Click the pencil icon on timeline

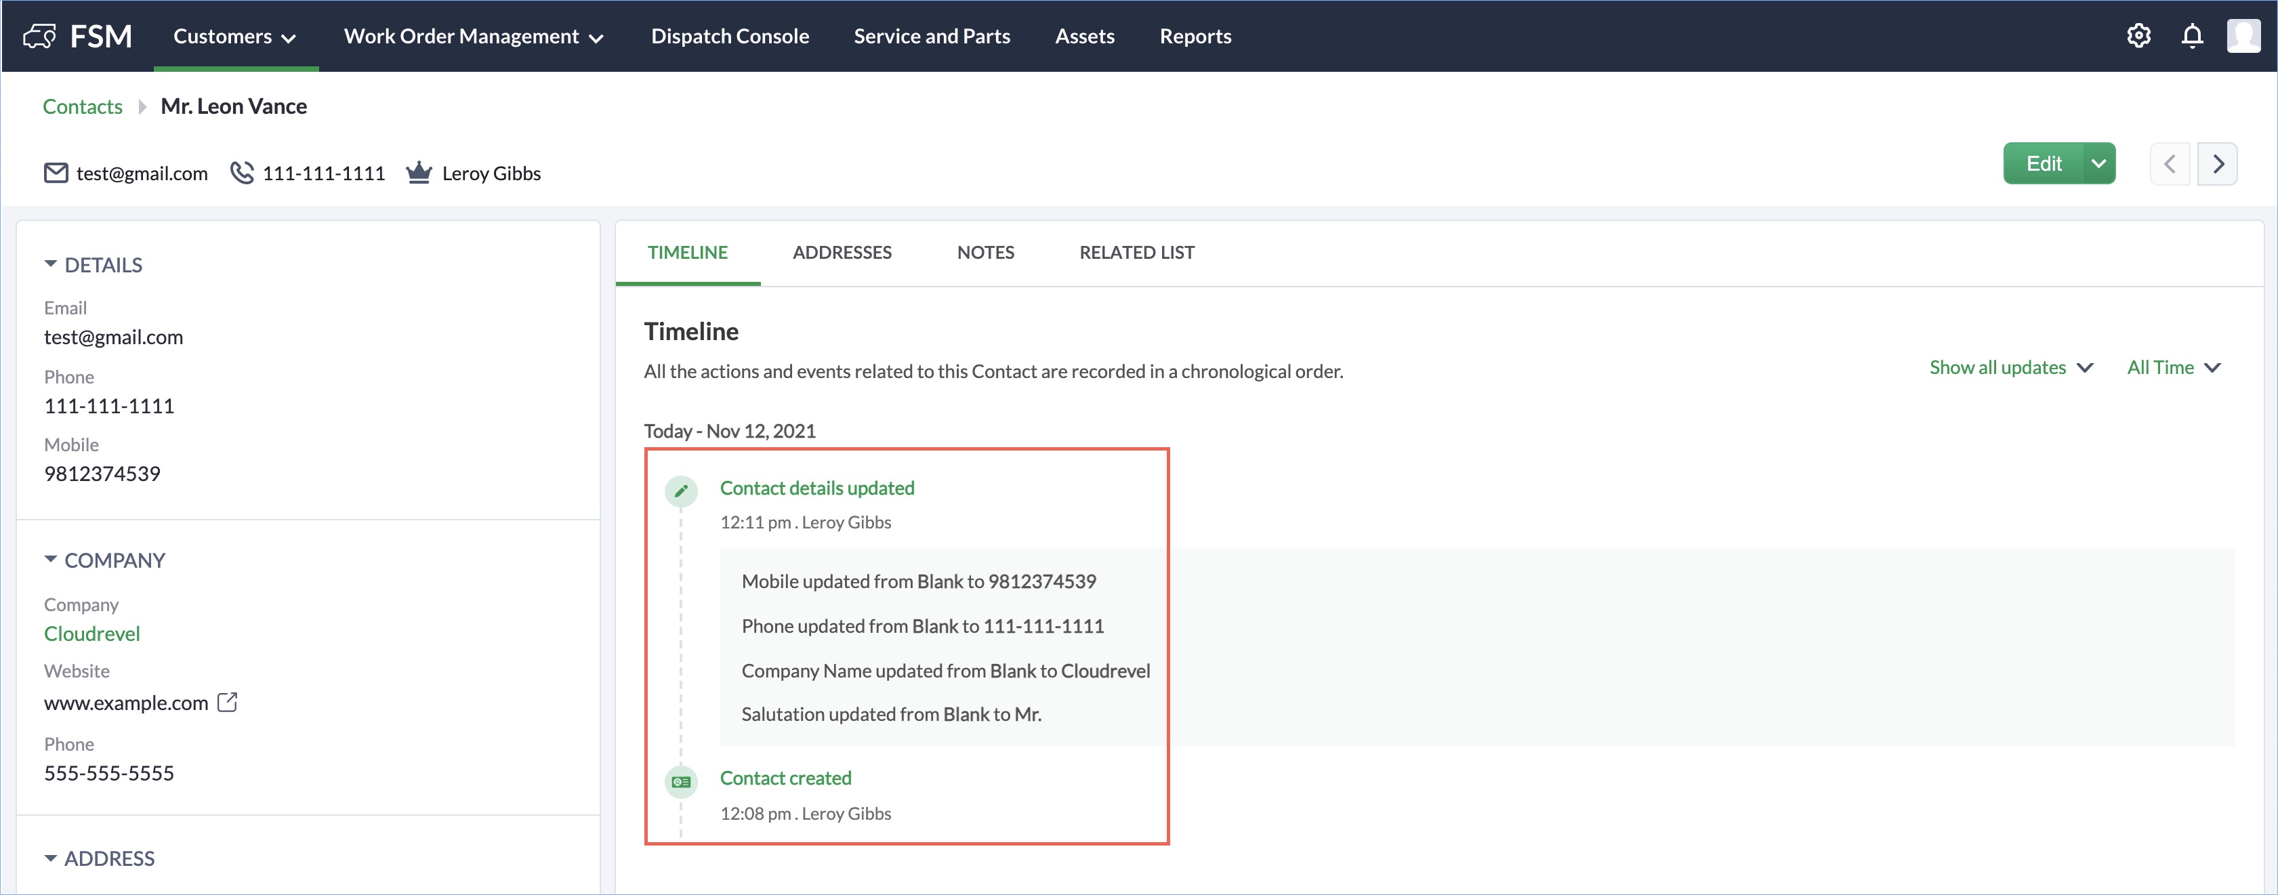click(681, 491)
